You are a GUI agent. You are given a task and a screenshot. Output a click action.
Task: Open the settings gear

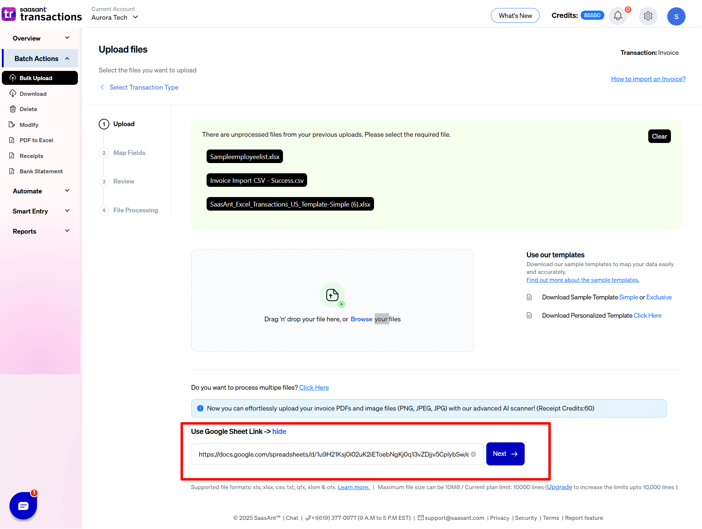pos(648,16)
